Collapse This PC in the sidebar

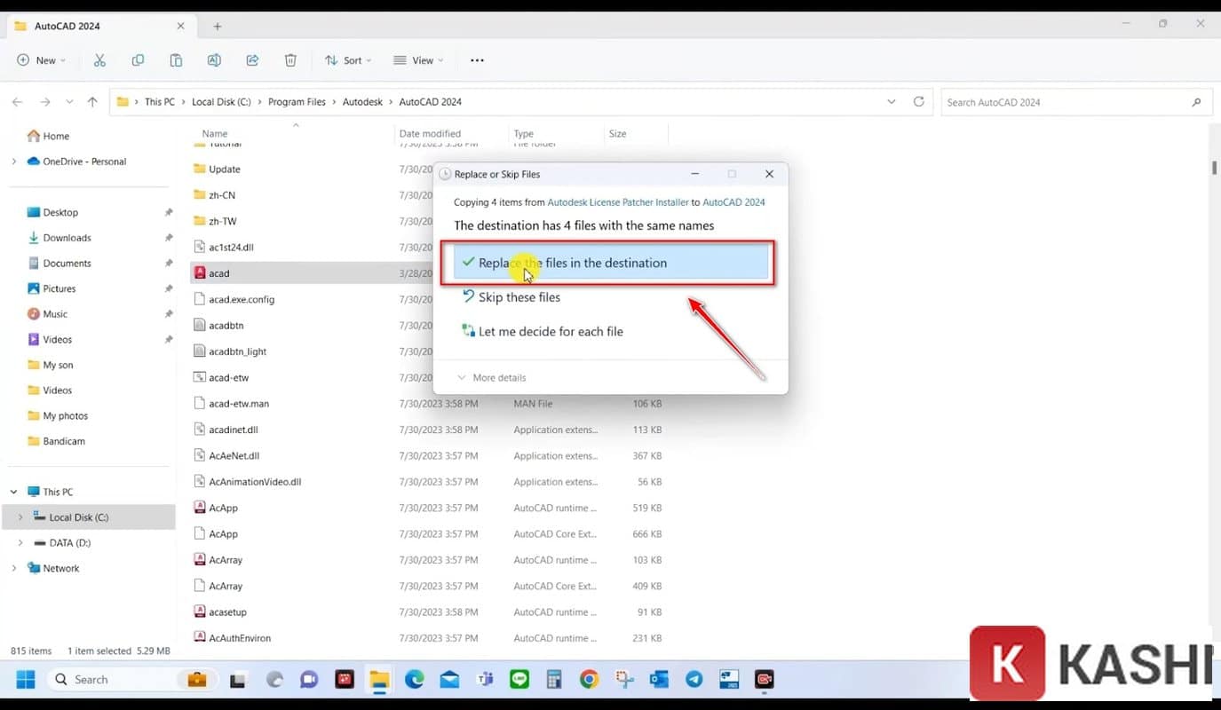click(x=14, y=491)
